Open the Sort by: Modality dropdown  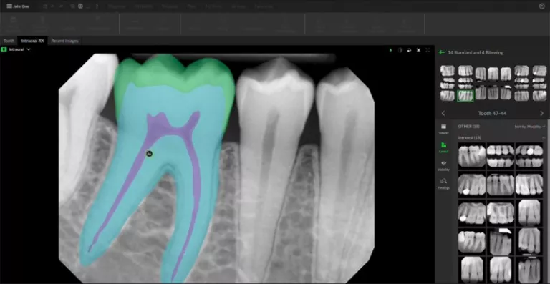click(530, 127)
